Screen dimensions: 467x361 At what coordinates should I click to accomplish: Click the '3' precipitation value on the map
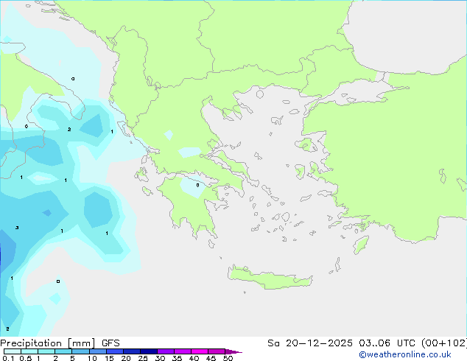click(17, 228)
